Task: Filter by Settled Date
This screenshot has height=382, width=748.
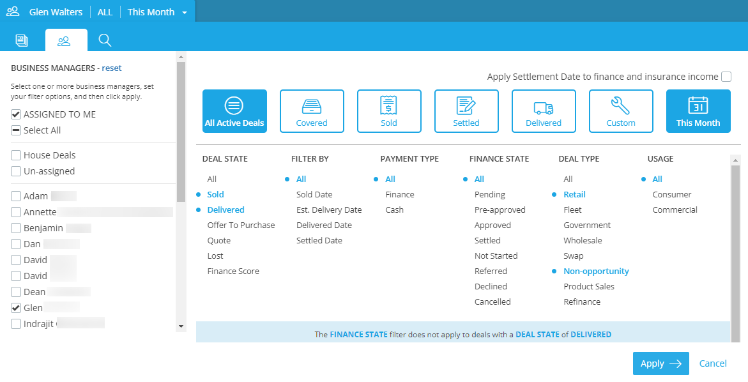Action: click(x=319, y=240)
